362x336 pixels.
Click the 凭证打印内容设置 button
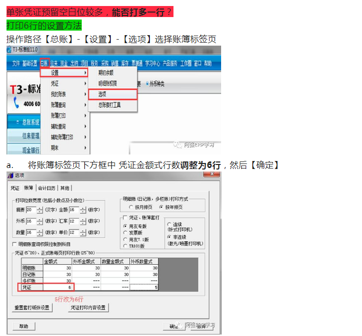click(x=88, y=307)
